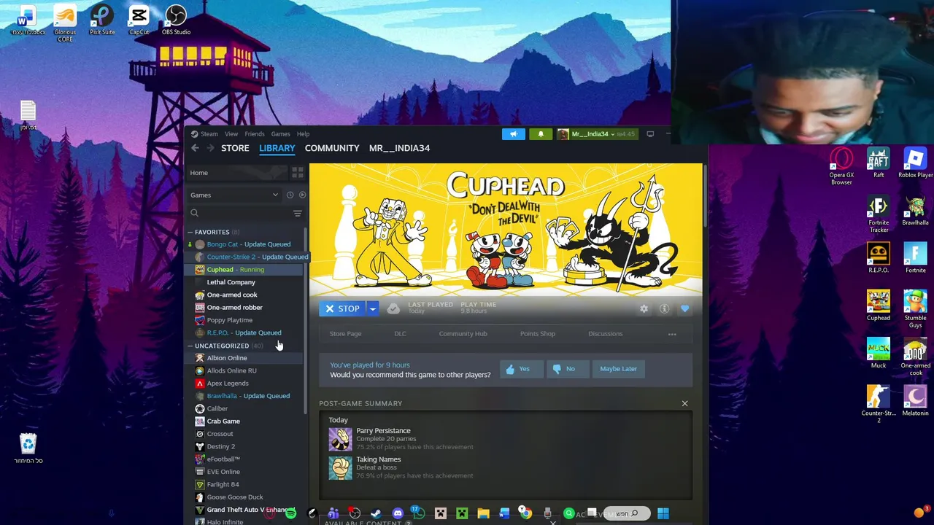Open R.E.P.O. desktop shortcut
This screenshot has width=934, height=525.
(x=879, y=258)
